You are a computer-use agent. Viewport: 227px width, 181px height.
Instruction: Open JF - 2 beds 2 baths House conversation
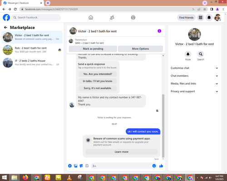click(32, 62)
